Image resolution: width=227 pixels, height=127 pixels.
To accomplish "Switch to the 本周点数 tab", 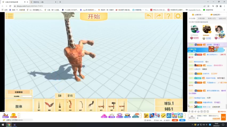I will pyautogui.click(x=201, y=19).
